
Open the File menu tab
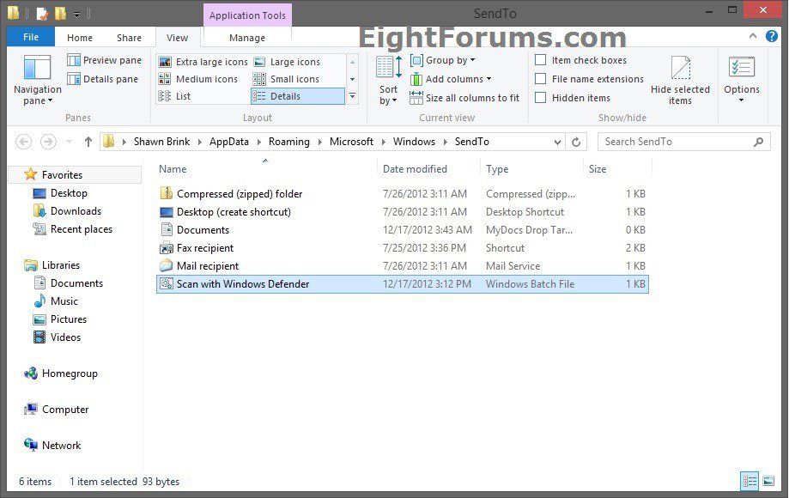coord(31,38)
